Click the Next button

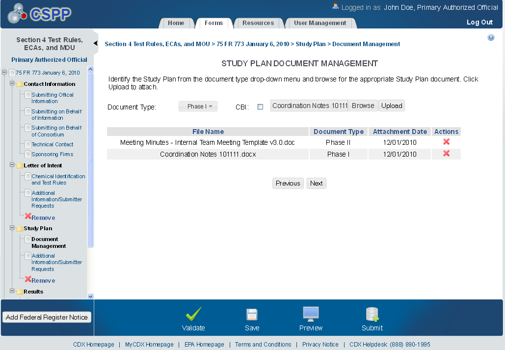pyautogui.click(x=316, y=184)
